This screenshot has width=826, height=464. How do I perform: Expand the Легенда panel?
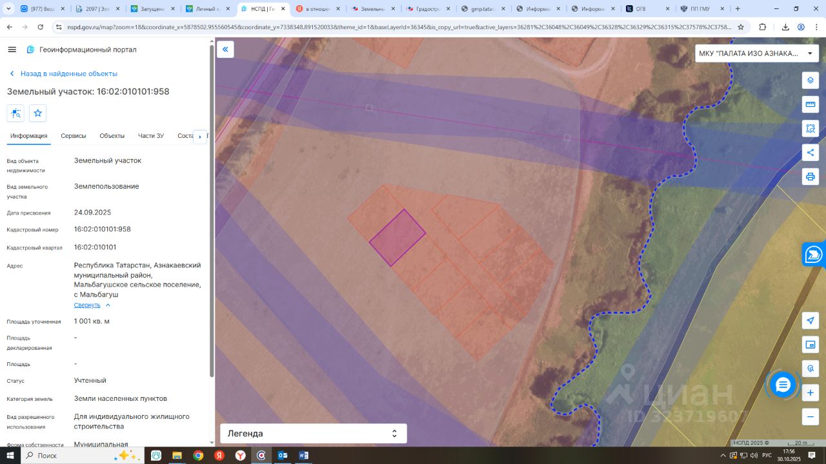314,434
